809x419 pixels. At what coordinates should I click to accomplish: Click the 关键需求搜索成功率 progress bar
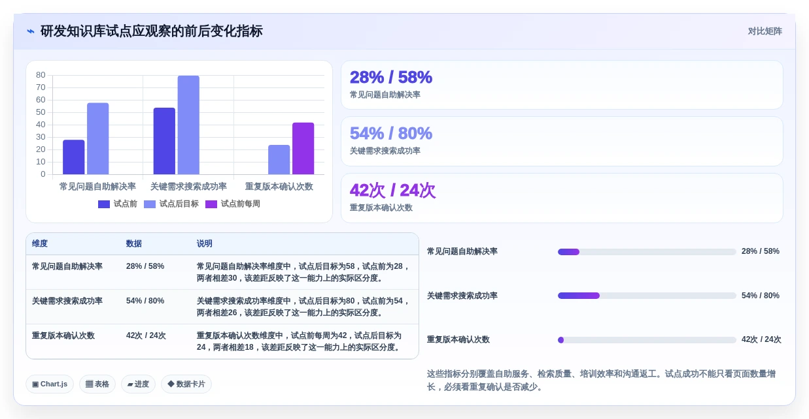647,296
